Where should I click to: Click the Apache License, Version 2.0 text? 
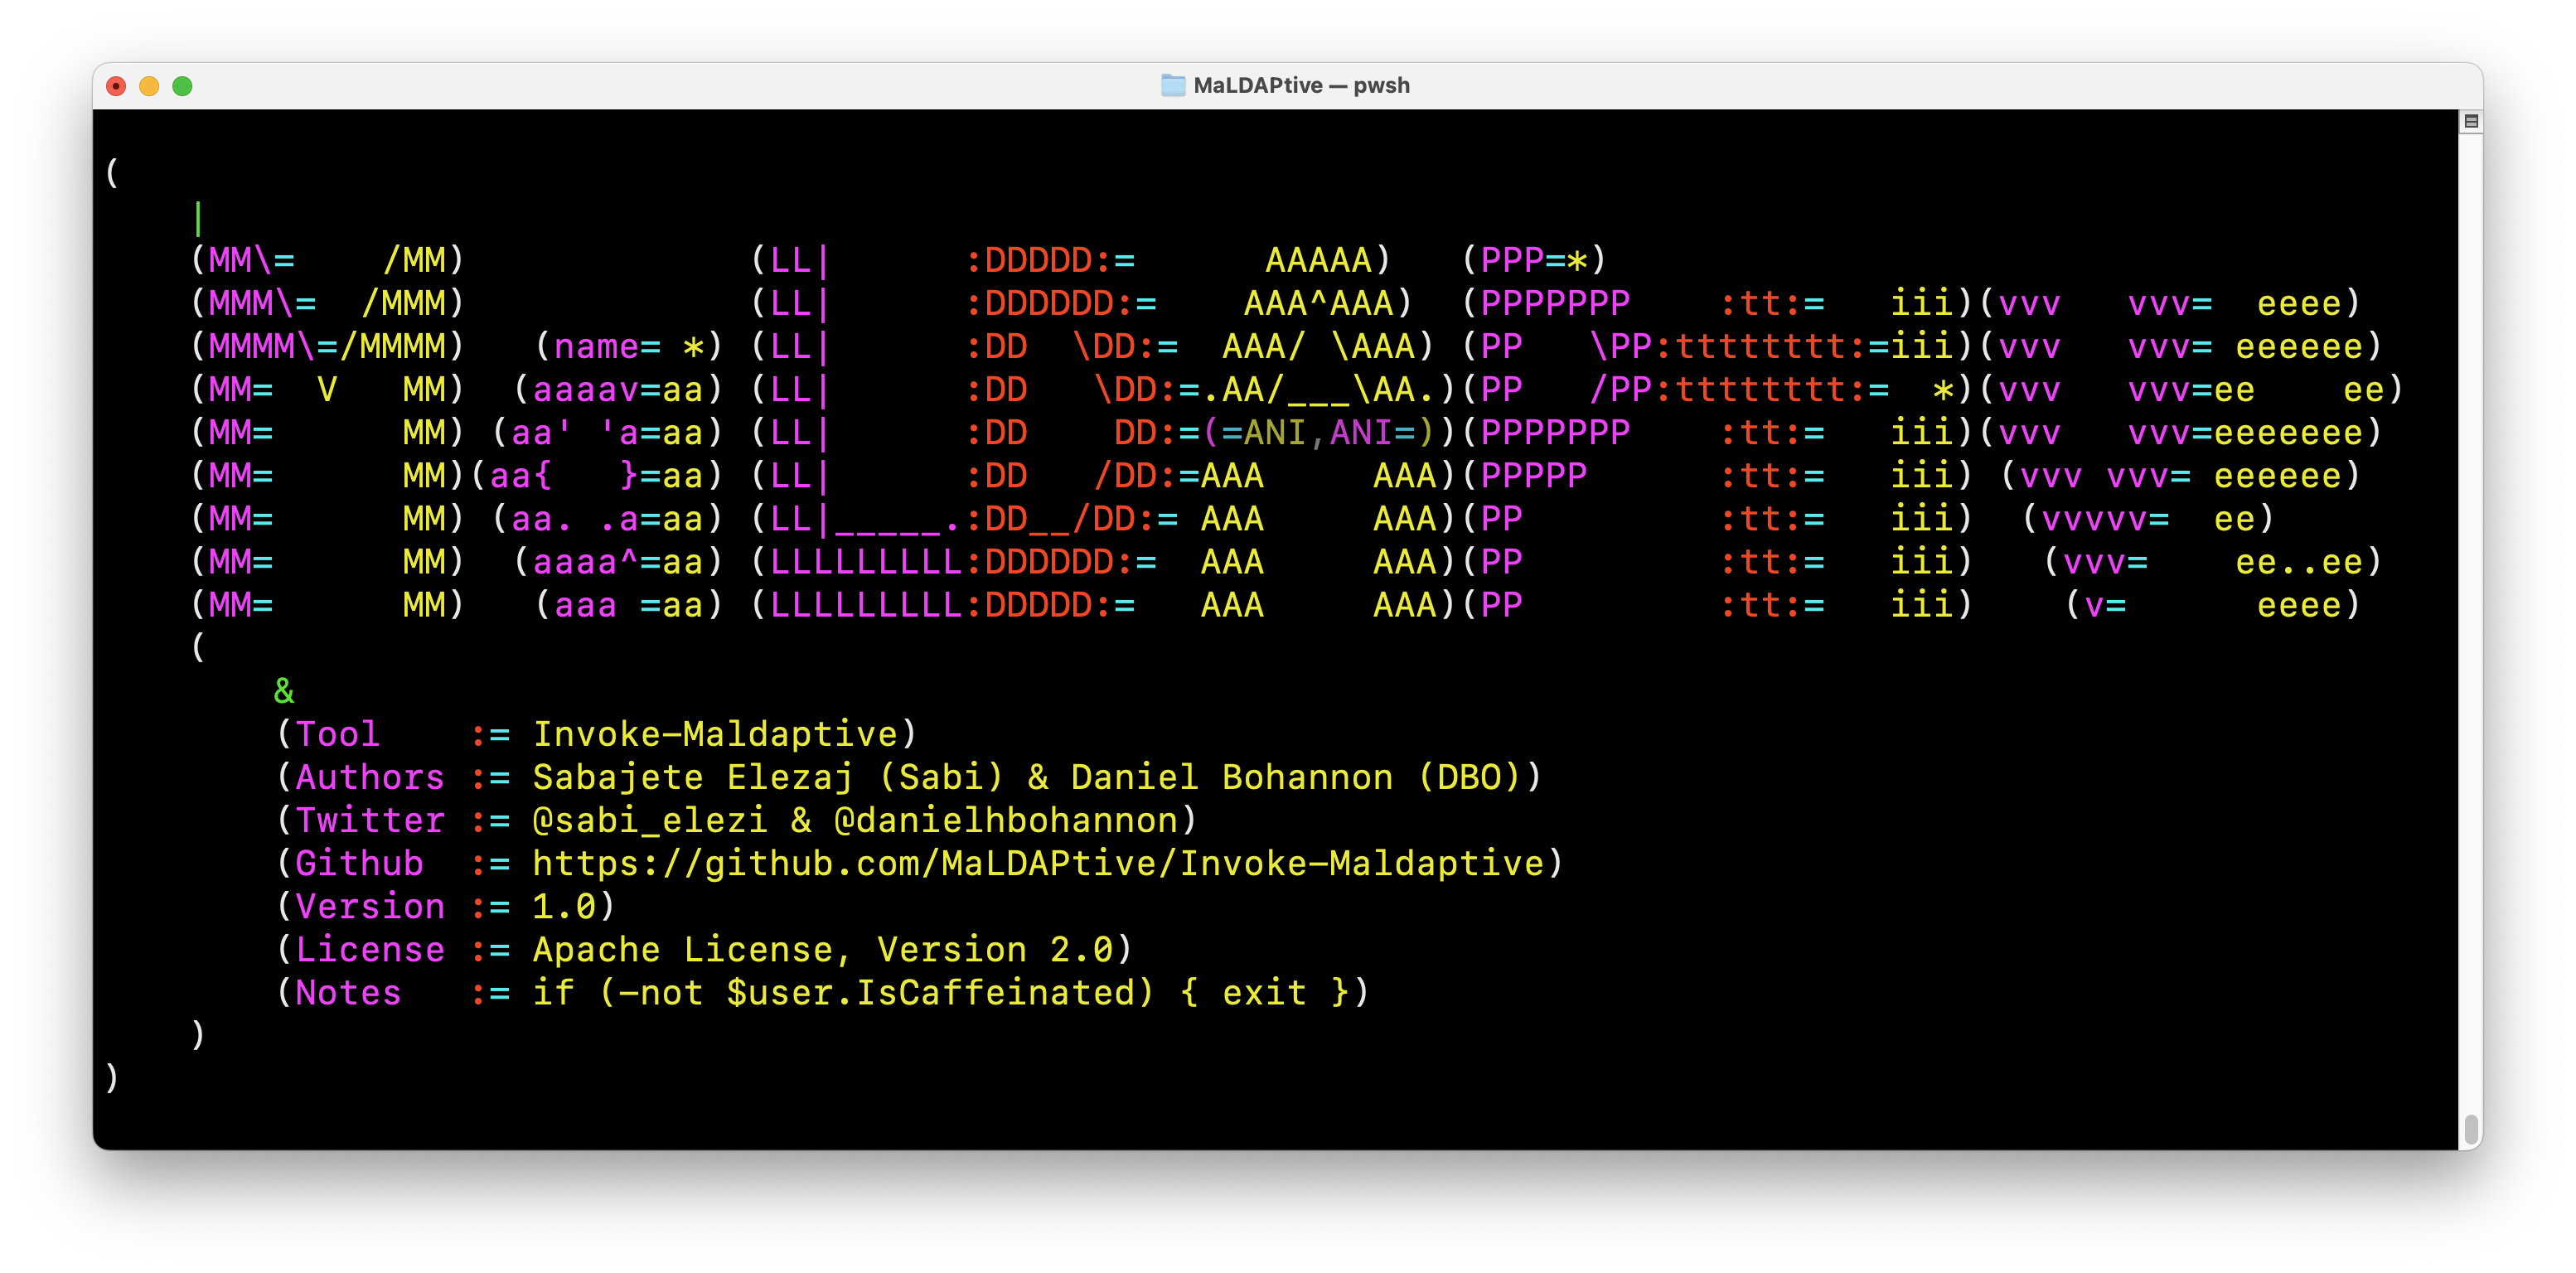tap(822, 949)
